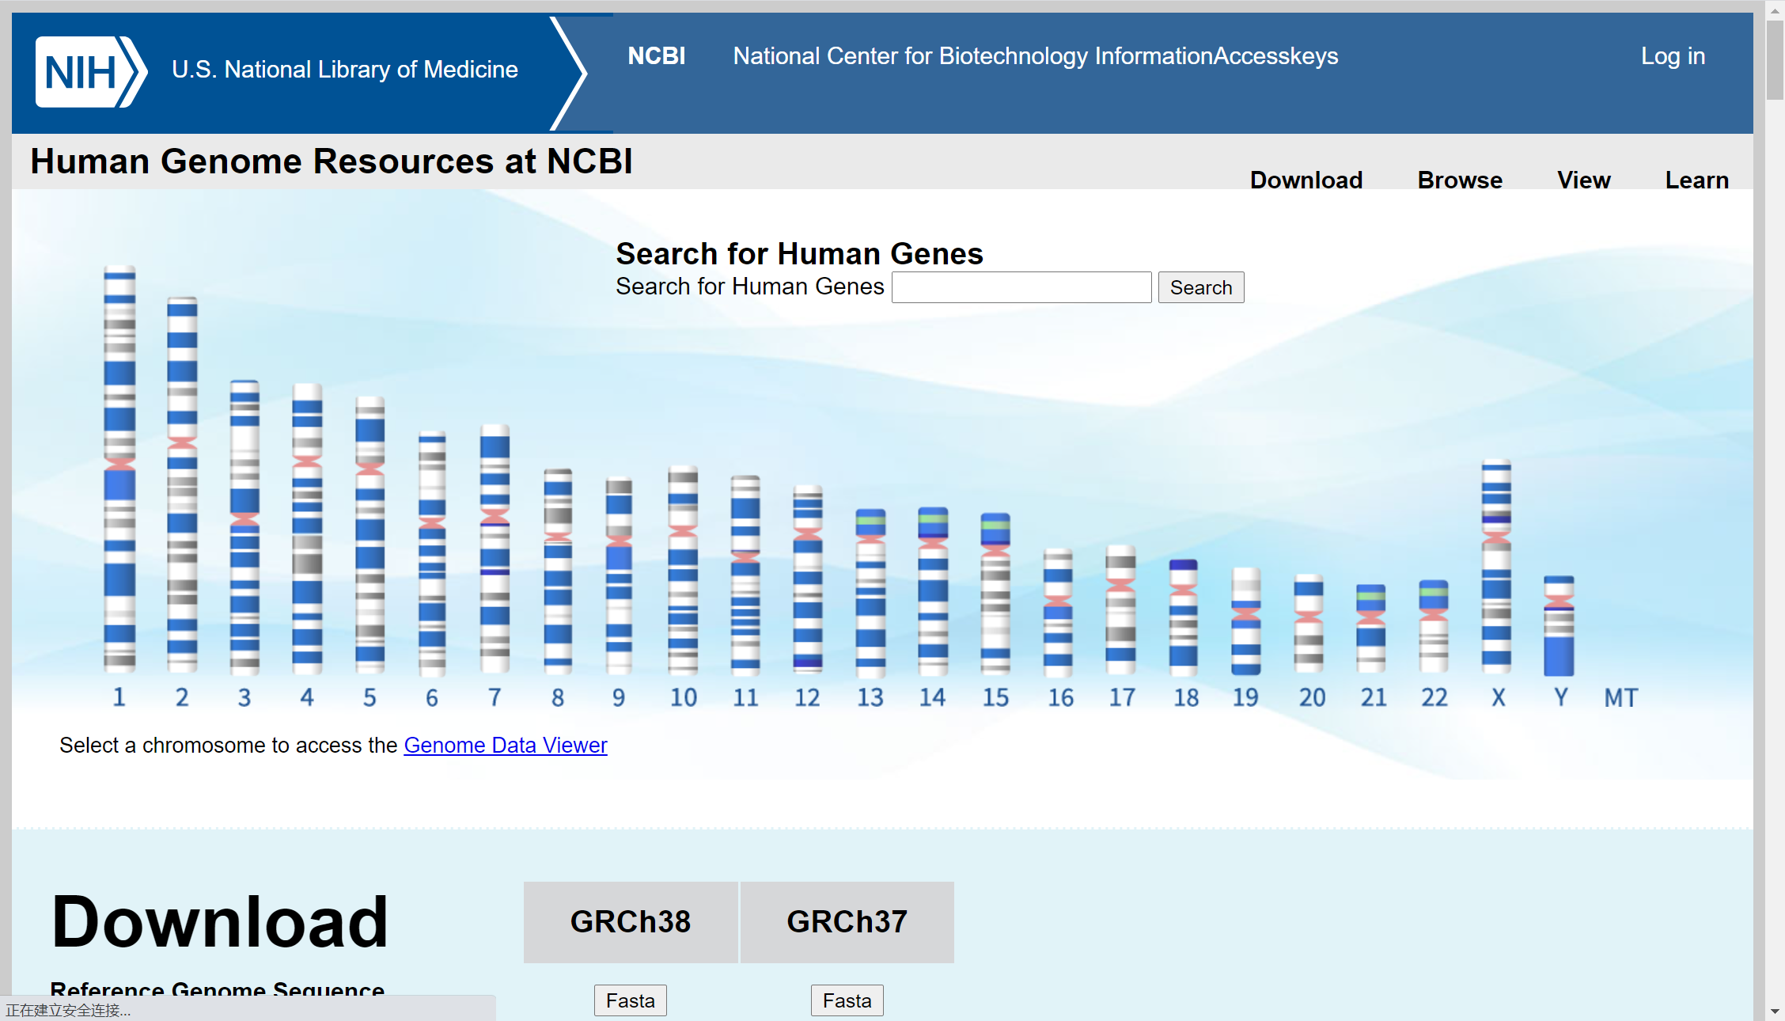Image resolution: width=1785 pixels, height=1021 pixels.
Task: Select chromosome 2 ideogram
Action: click(x=182, y=484)
